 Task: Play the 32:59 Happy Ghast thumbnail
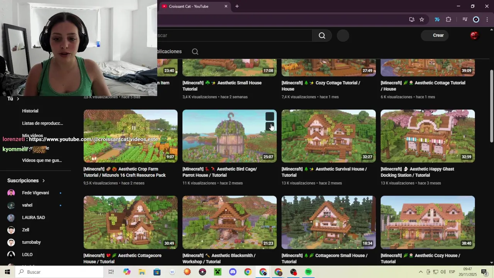[428, 136]
